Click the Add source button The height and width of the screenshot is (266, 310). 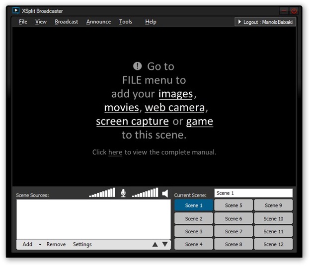click(27, 244)
